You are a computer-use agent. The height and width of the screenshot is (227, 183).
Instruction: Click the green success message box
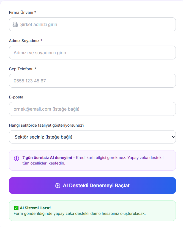coord(92,211)
